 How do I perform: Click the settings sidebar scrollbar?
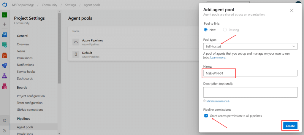[x=59, y=48]
